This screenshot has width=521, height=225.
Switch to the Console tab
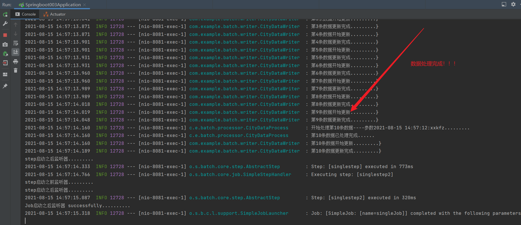coord(26,14)
